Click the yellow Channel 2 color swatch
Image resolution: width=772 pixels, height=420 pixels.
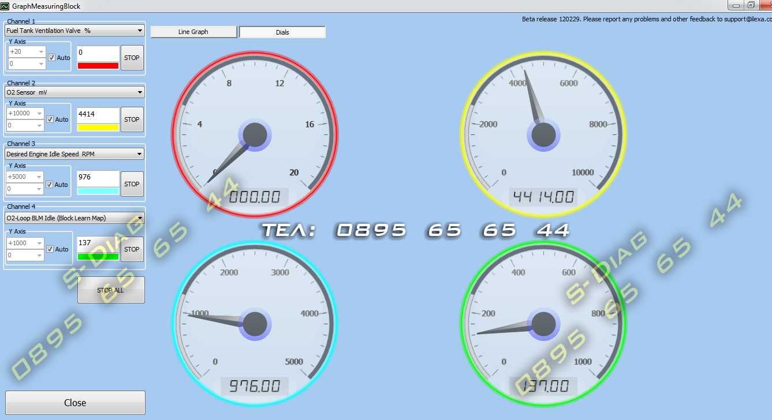click(x=98, y=127)
